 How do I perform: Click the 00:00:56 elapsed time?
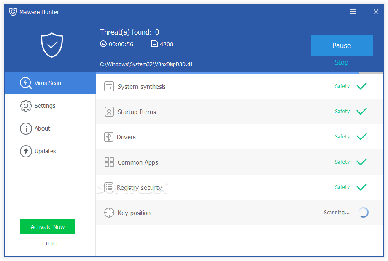click(121, 44)
